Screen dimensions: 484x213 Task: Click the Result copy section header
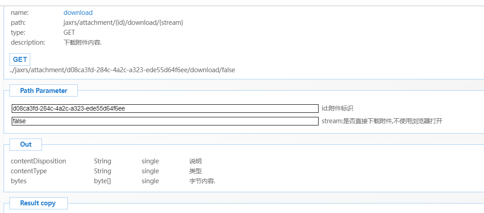[x=38, y=203]
